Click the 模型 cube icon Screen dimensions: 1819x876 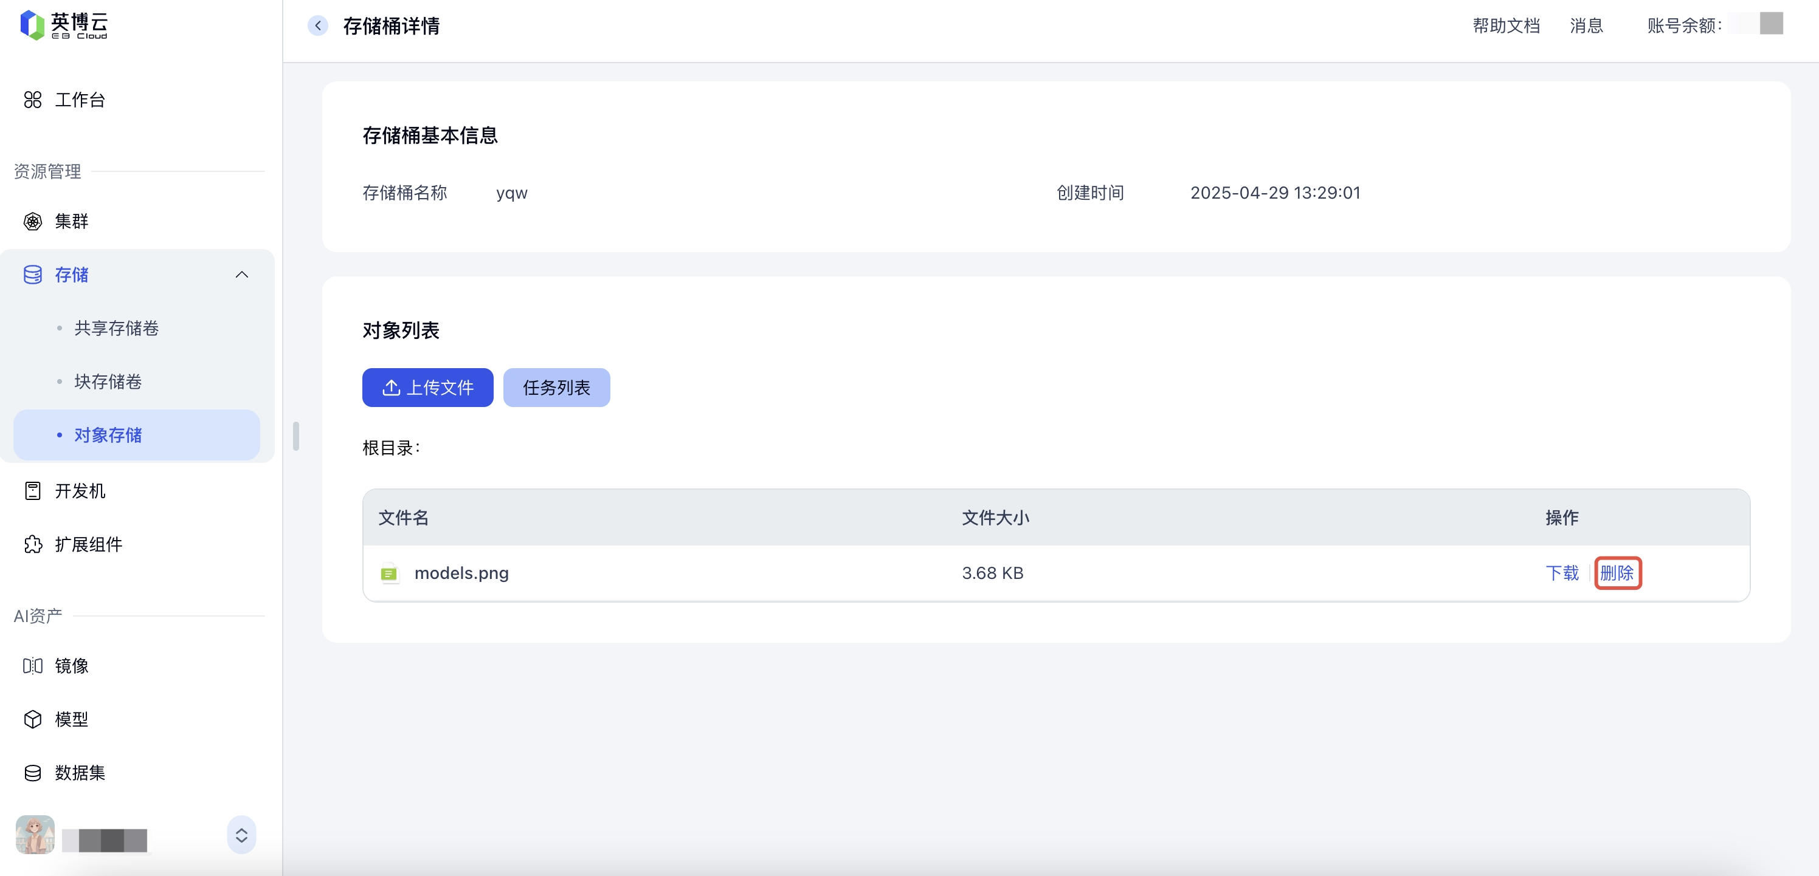coord(32,719)
